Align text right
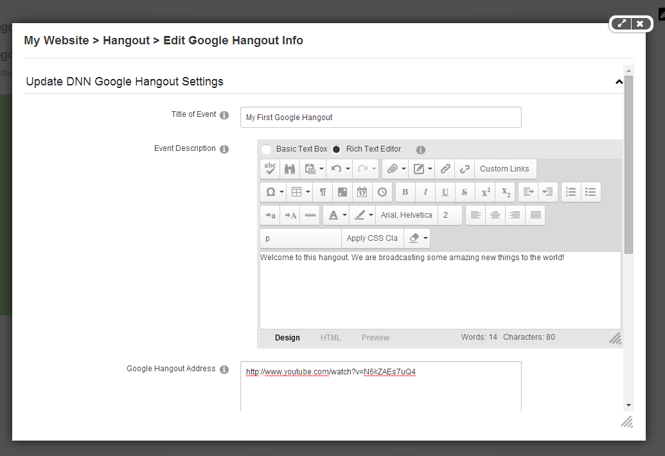The height and width of the screenshot is (456, 665). pos(515,215)
